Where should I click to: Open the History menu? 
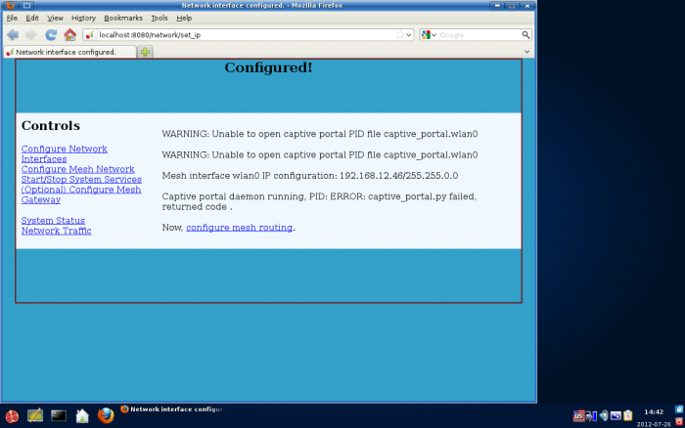coord(83,18)
